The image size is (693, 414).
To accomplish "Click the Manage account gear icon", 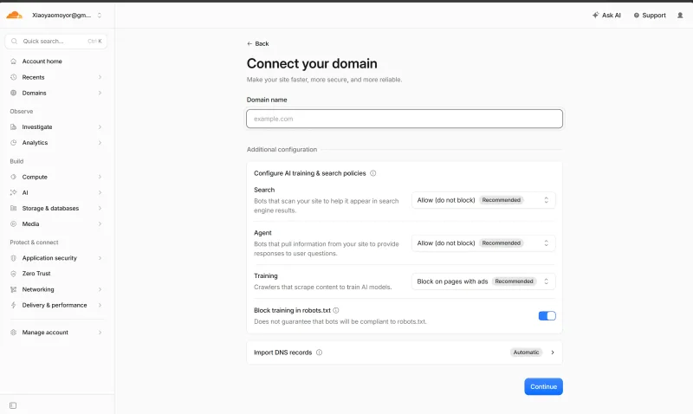I will click(x=13, y=333).
